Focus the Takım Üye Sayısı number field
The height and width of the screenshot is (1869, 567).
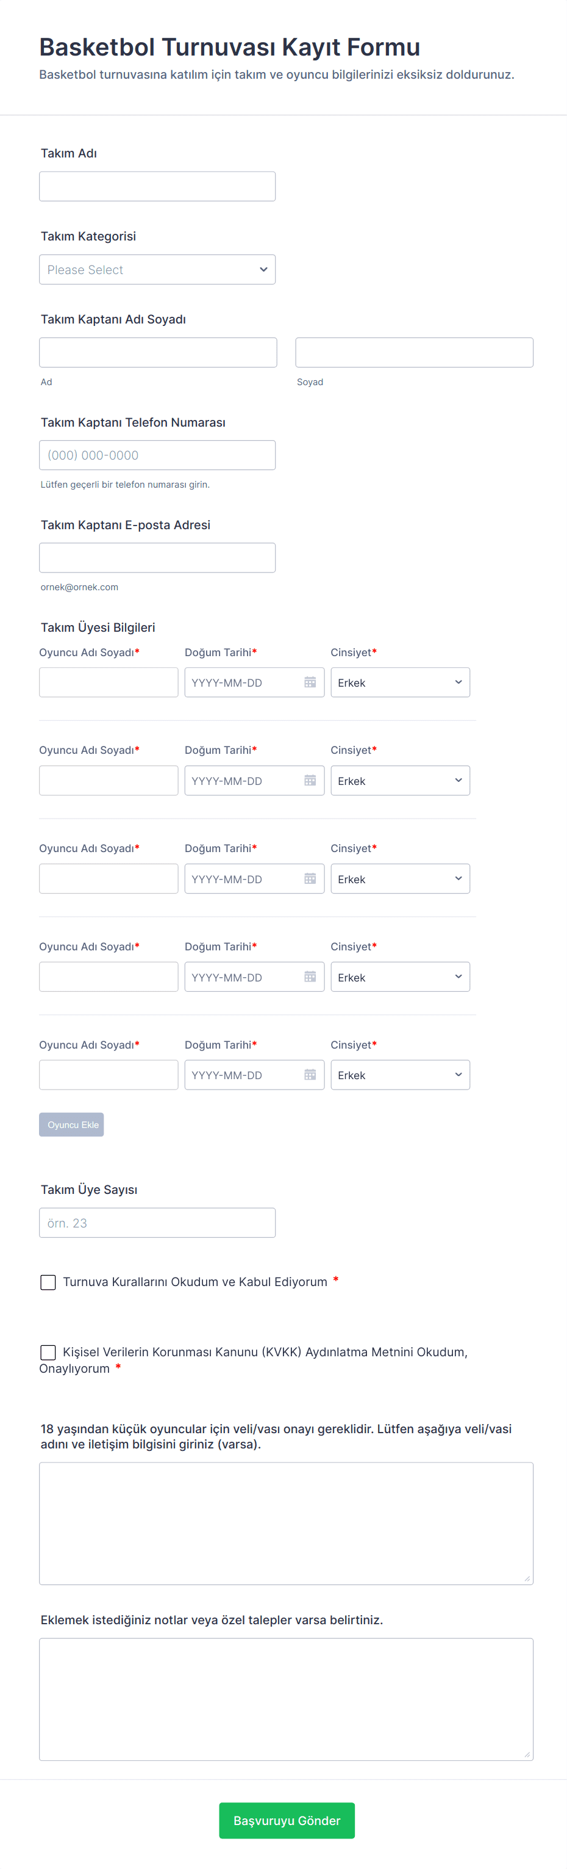(x=157, y=1223)
